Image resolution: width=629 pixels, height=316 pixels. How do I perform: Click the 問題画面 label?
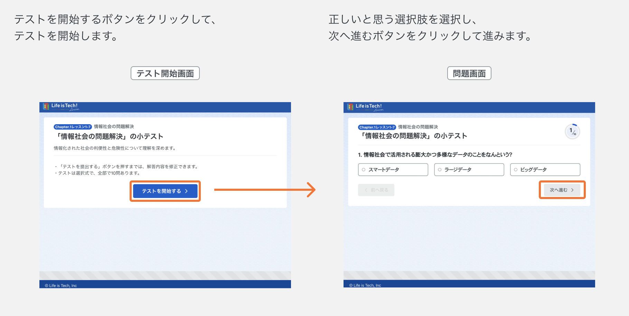click(x=469, y=73)
